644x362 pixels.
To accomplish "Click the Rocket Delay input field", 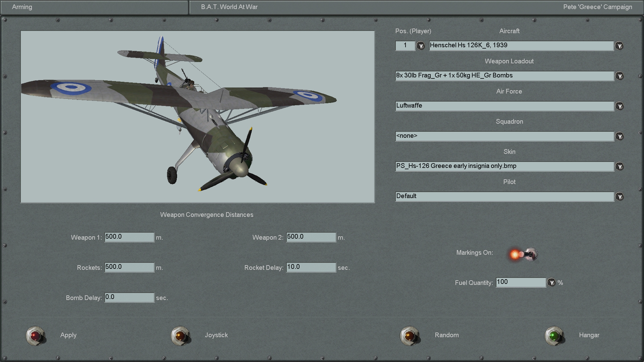I will coord(311,267).
